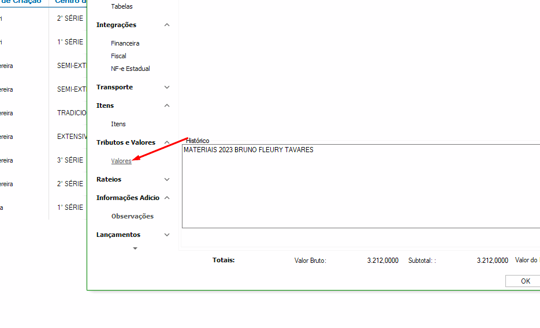This screenshot has width=540, height=328.
Task: Open Observações in the sidebar
Action: (x=132, y=216)
